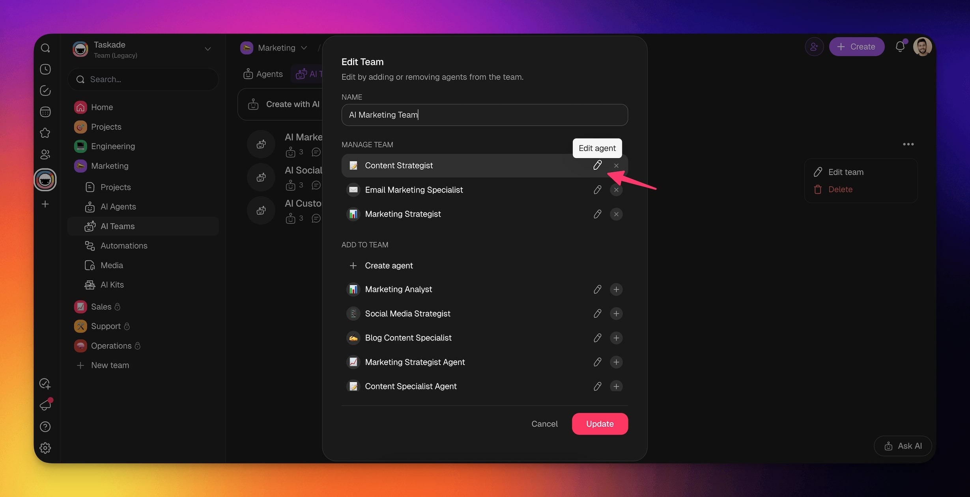Open the help question mark icon

(45, 427)
